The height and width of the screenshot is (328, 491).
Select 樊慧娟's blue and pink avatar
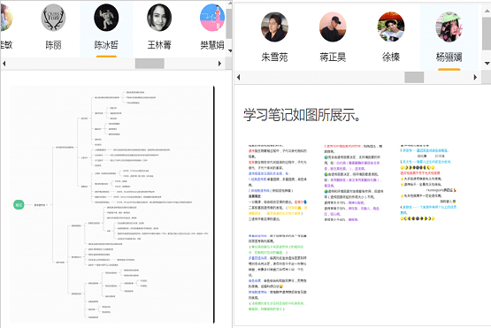coord(212,18)
